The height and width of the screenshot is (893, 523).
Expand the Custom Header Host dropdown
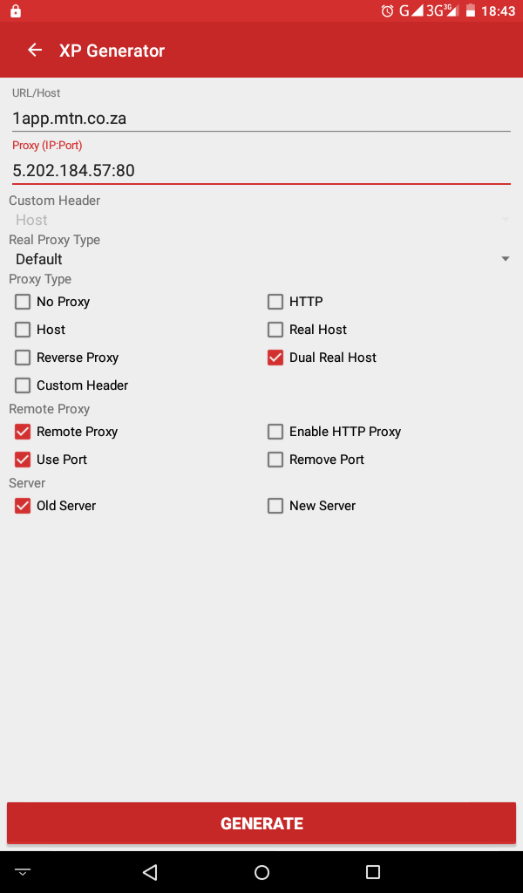tap(261, 220)
